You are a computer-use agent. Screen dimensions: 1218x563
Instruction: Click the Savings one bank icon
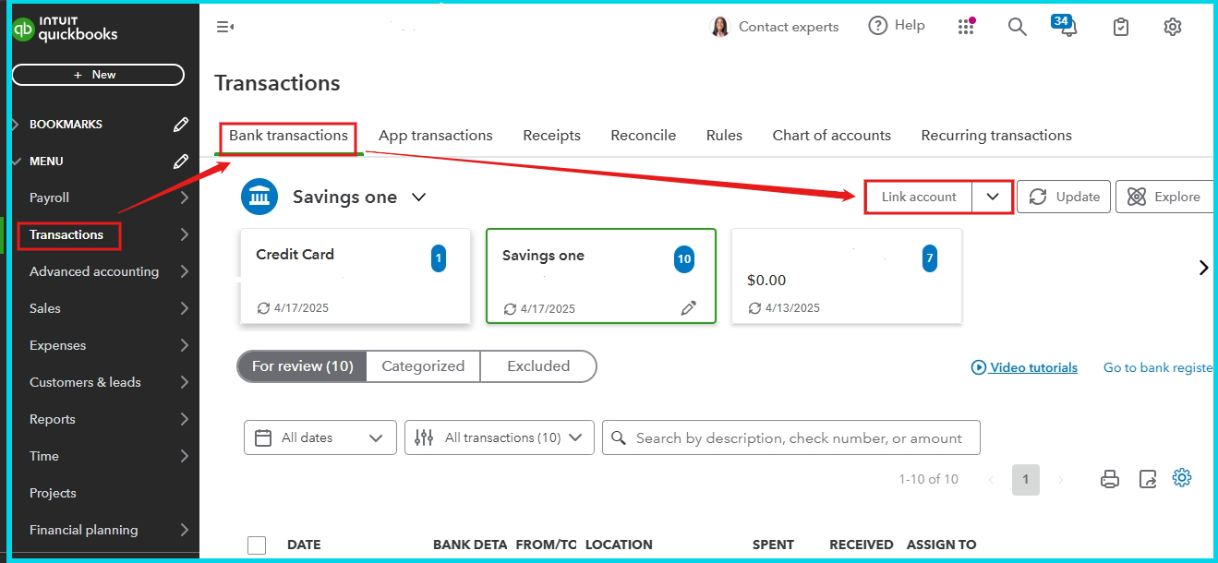pos(259,197)
